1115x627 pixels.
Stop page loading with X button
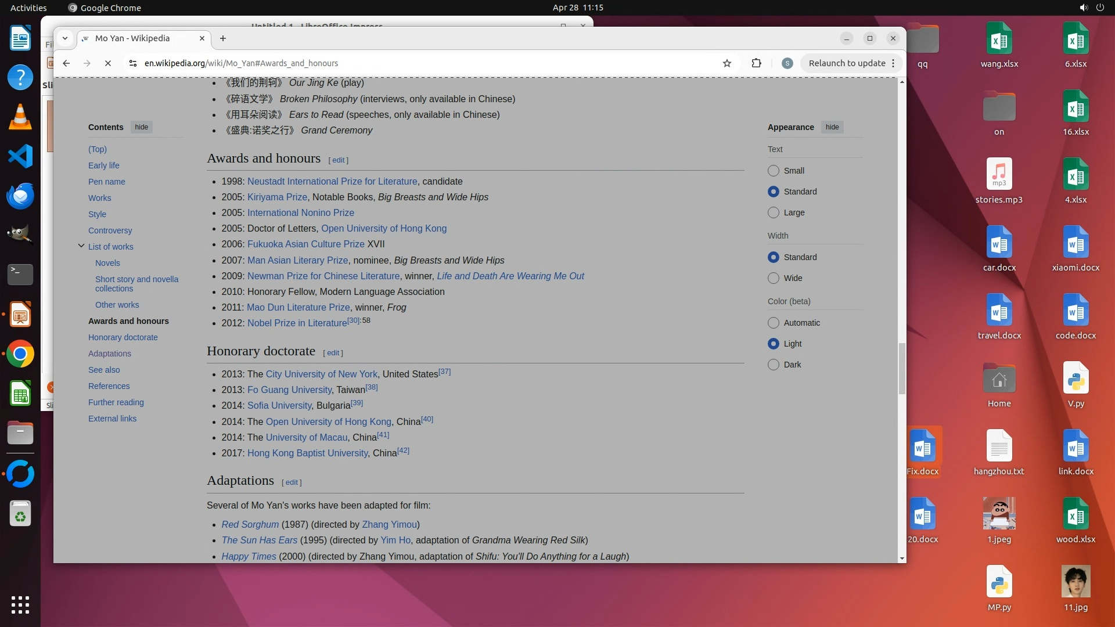pyautogui.click(x=107, y=63)
